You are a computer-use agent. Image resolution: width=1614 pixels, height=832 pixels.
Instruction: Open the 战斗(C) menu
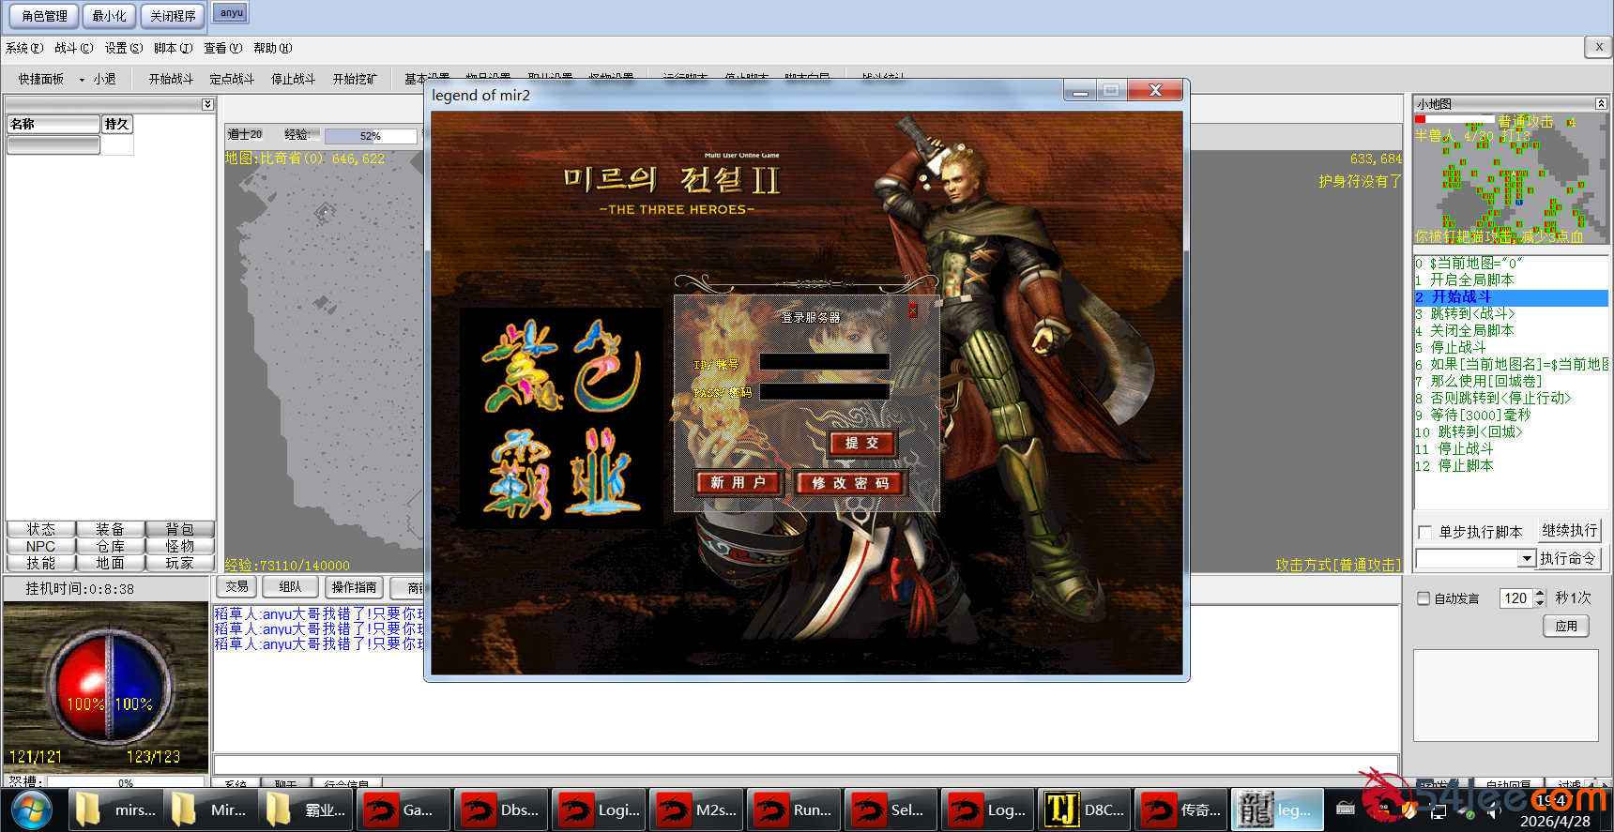[x=73, y=48]
